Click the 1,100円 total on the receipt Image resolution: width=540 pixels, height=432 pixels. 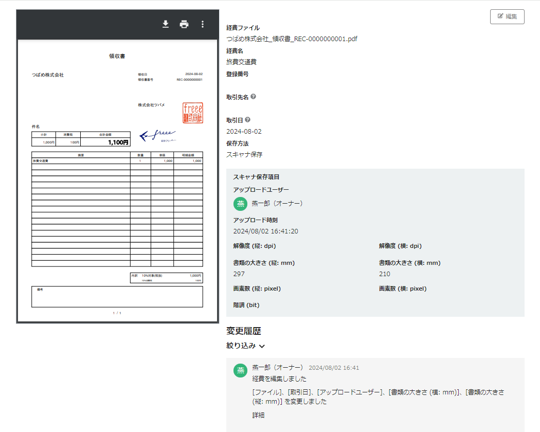coord(118,142)
